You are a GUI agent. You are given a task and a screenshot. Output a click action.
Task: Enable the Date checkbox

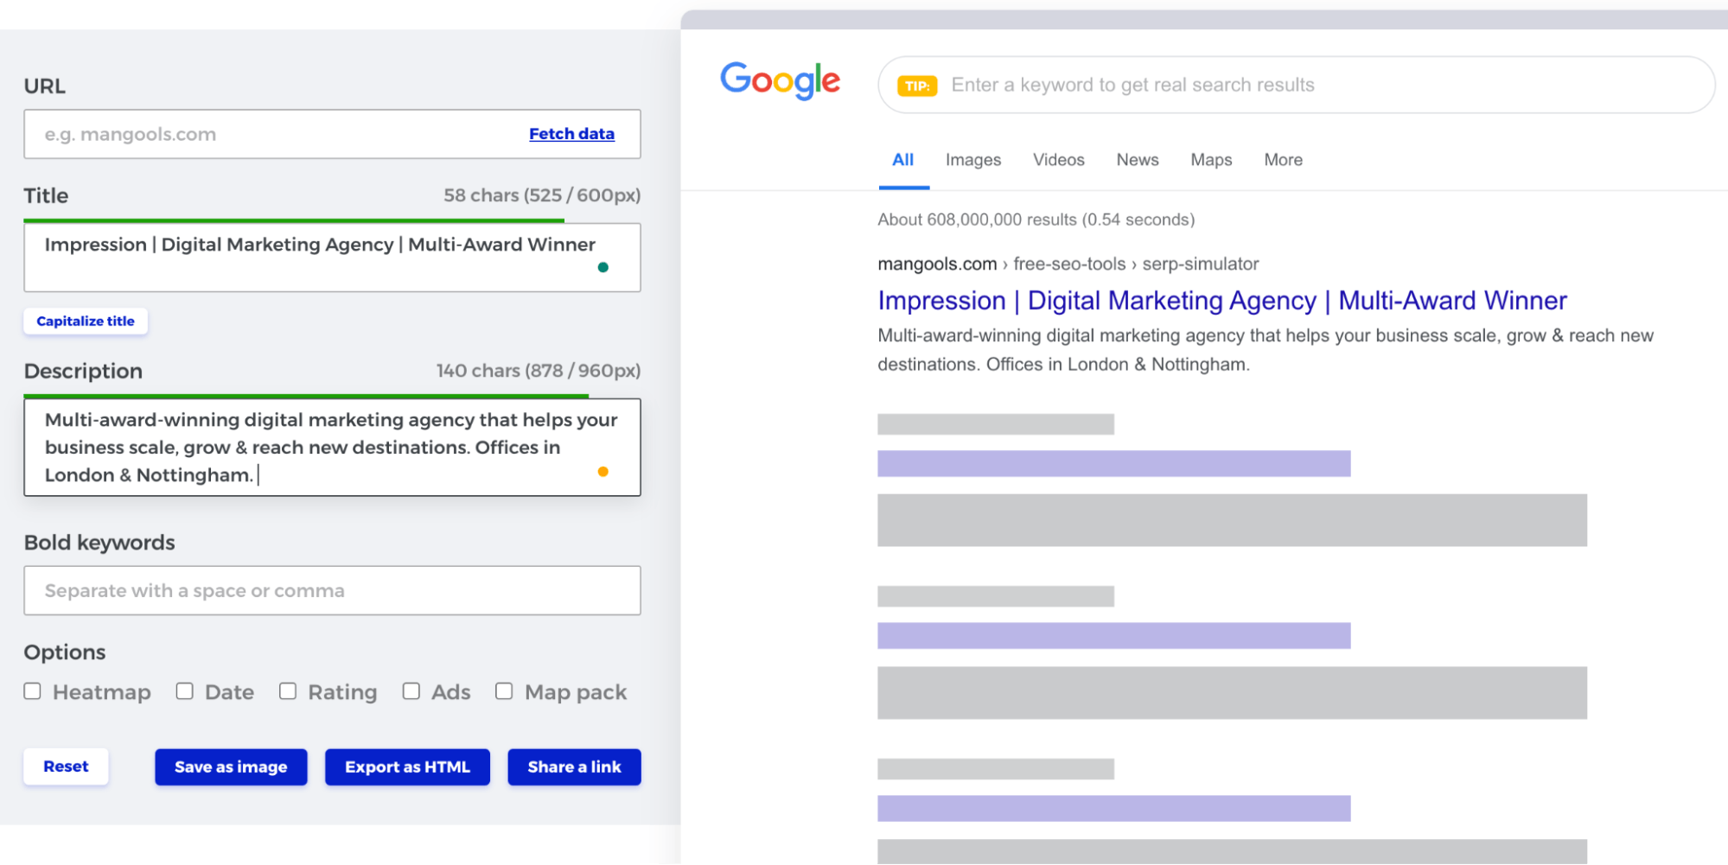[x=184, y=690]
